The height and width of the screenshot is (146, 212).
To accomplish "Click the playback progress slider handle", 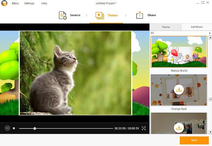I will [35, 128].
